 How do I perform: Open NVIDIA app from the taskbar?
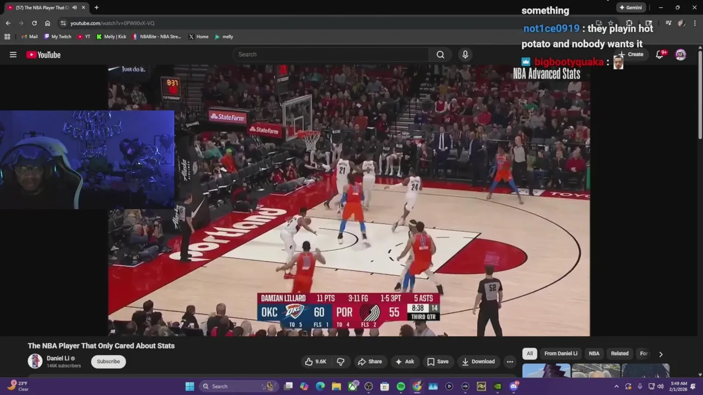[x=498, y=386]
